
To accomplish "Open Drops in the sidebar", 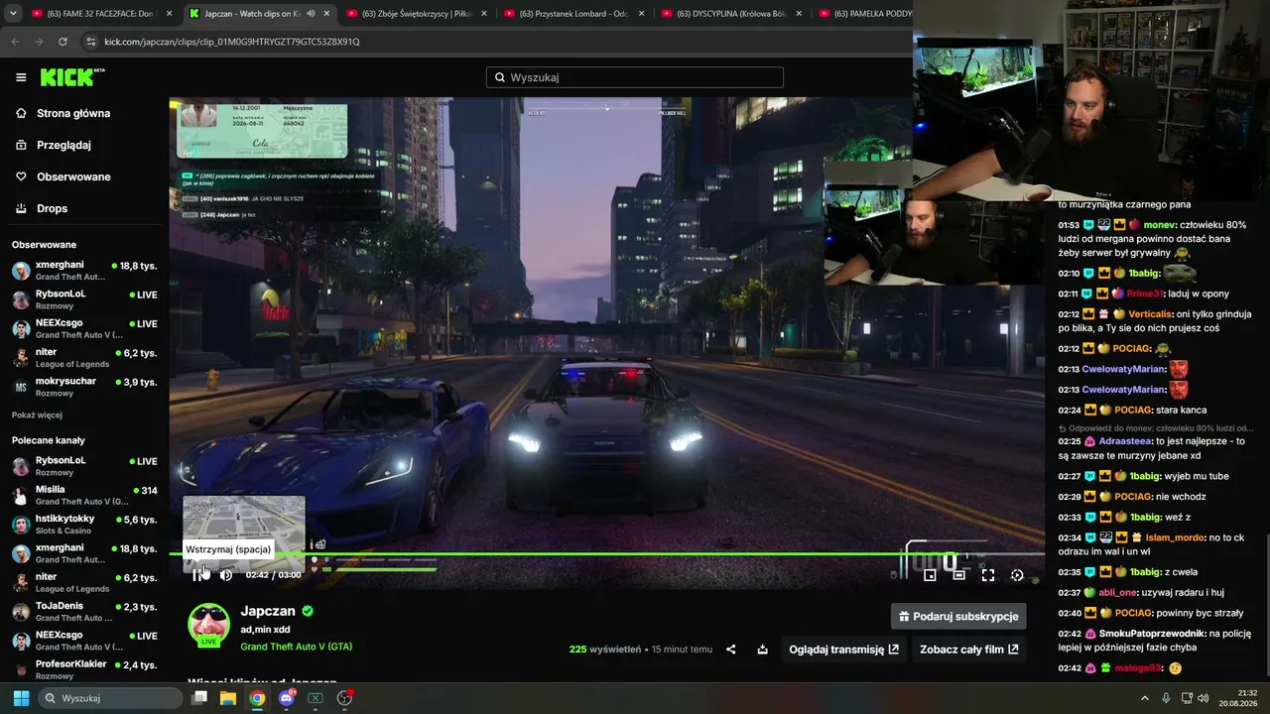I will pos(52,208).
